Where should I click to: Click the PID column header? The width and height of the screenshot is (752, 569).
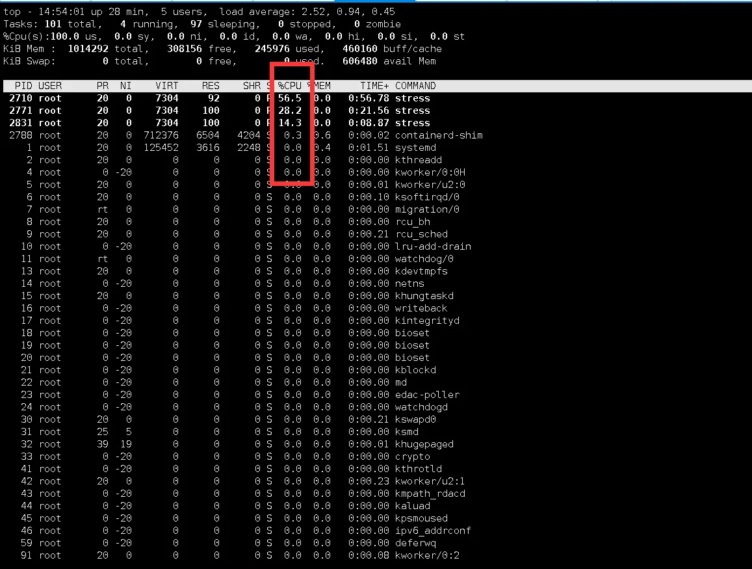[x=23, y=86]
